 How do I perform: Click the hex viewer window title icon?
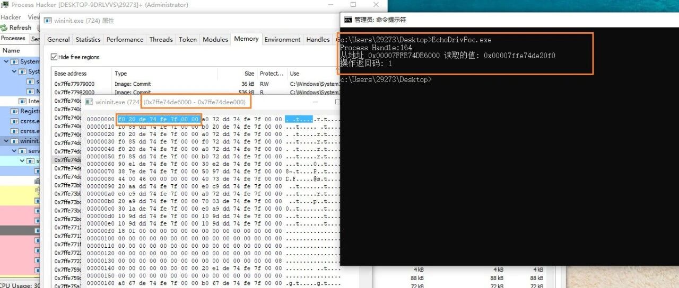(x=90, y=102)
